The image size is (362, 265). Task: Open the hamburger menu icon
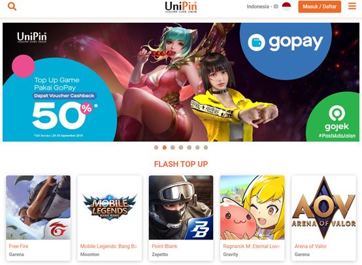(x=352, y=7)
